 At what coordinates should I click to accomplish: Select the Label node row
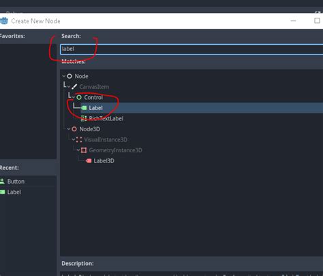pyautogui.click(x=202, y=108)
